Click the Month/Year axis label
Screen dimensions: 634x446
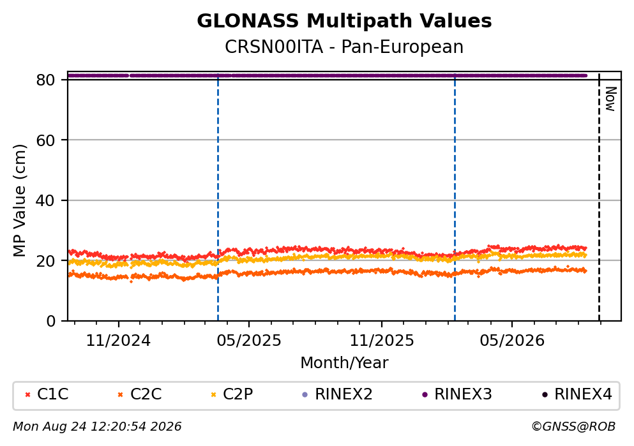point(344,363)
